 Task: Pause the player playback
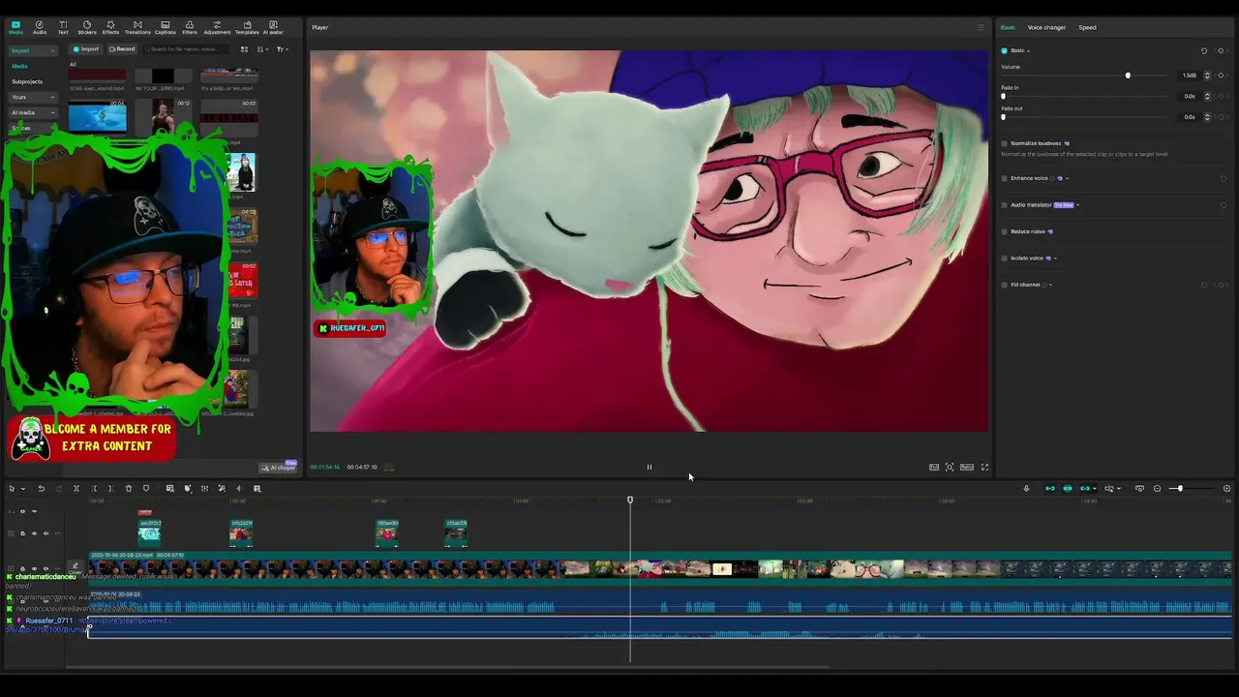[649, 467]
